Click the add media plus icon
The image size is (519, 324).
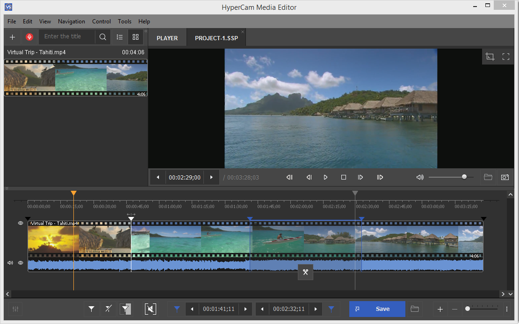tap(13, 37)
